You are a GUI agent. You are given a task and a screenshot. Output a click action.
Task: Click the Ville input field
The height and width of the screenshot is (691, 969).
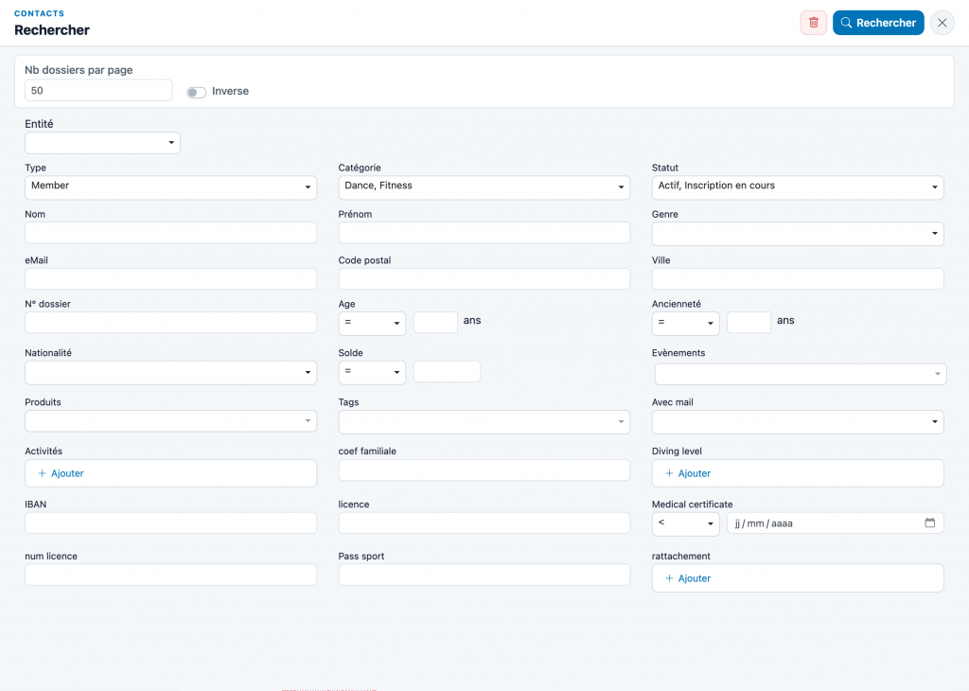point(797,278)
